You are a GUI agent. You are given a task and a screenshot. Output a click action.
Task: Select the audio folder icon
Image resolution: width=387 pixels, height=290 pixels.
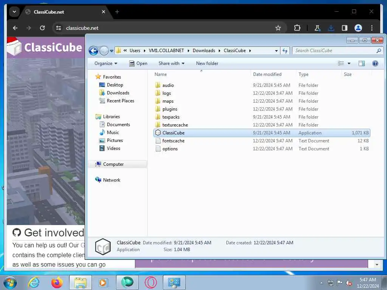point(158,85)
